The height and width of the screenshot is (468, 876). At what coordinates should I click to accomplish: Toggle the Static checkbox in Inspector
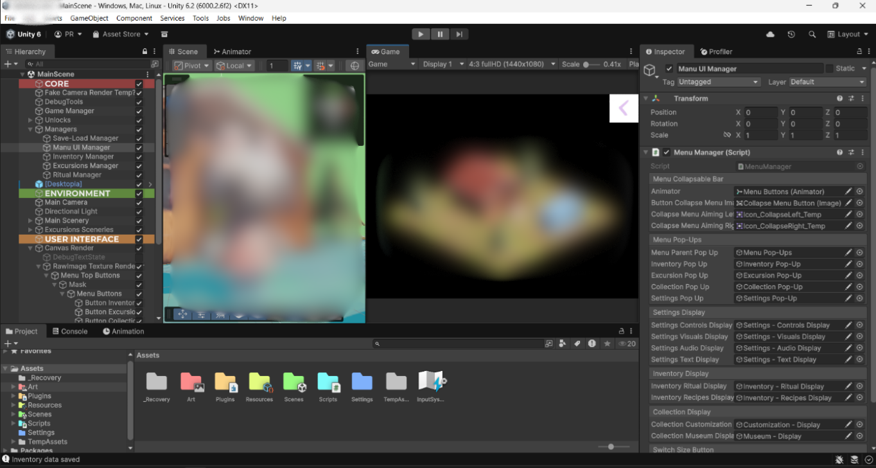(830, 69)
